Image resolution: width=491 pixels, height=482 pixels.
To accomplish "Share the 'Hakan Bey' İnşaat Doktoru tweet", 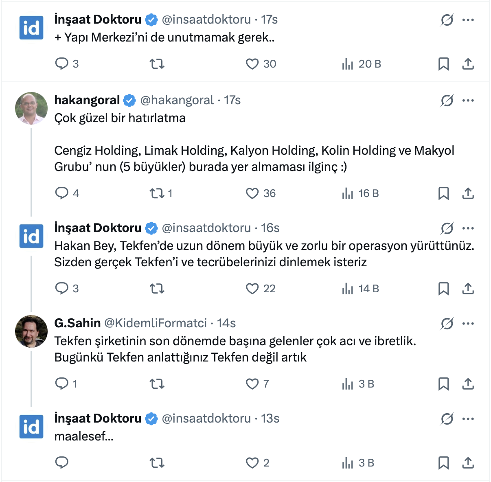I will click(468, 289).
